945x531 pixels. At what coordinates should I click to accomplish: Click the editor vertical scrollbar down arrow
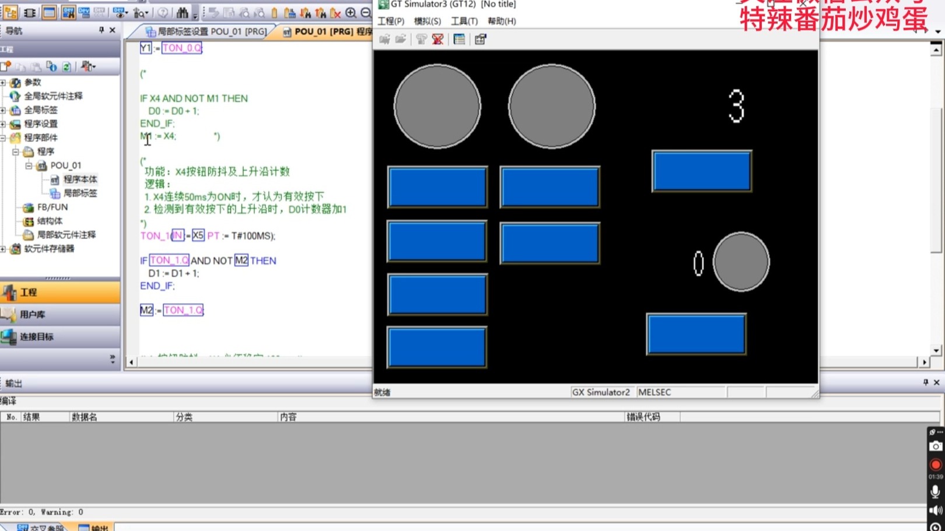pyautogui.click(x=936, y=350)
